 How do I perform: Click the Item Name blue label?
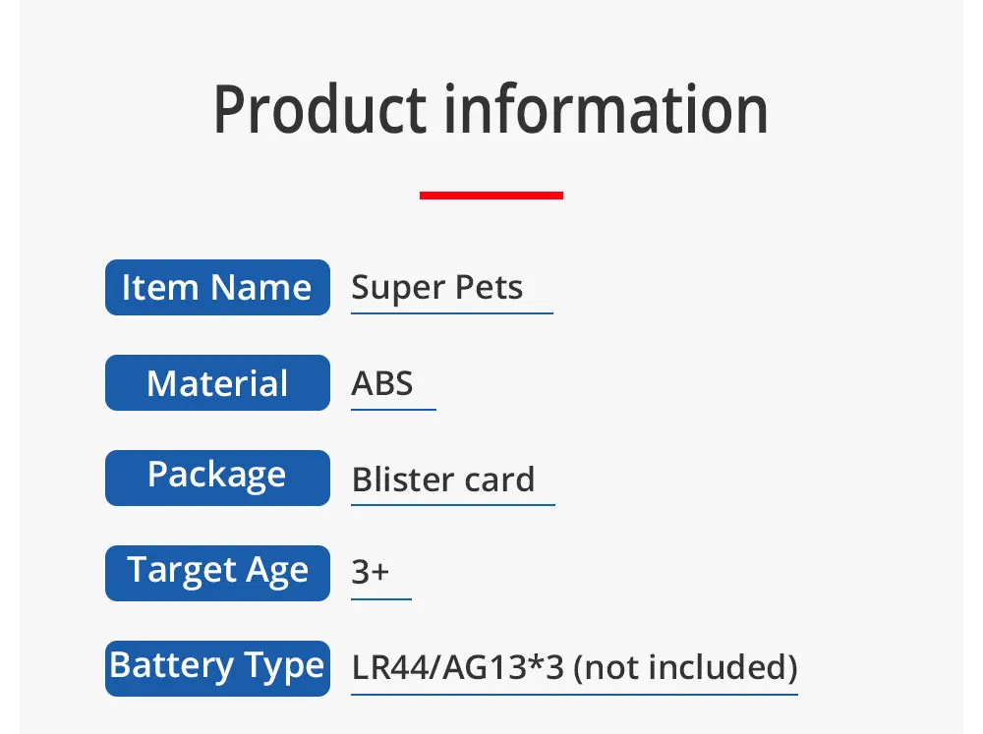point(217,288)
